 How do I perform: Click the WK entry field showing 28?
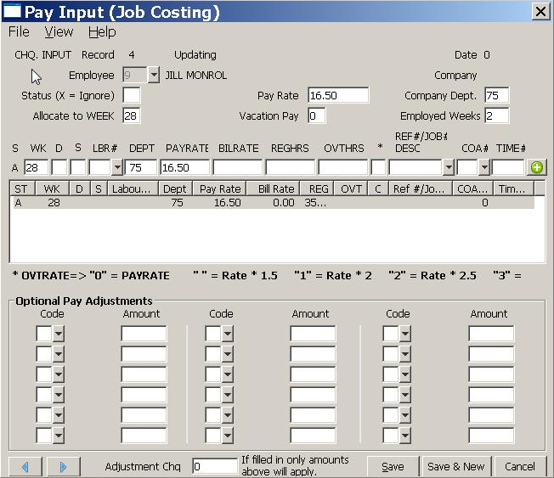tap(37, 167)
